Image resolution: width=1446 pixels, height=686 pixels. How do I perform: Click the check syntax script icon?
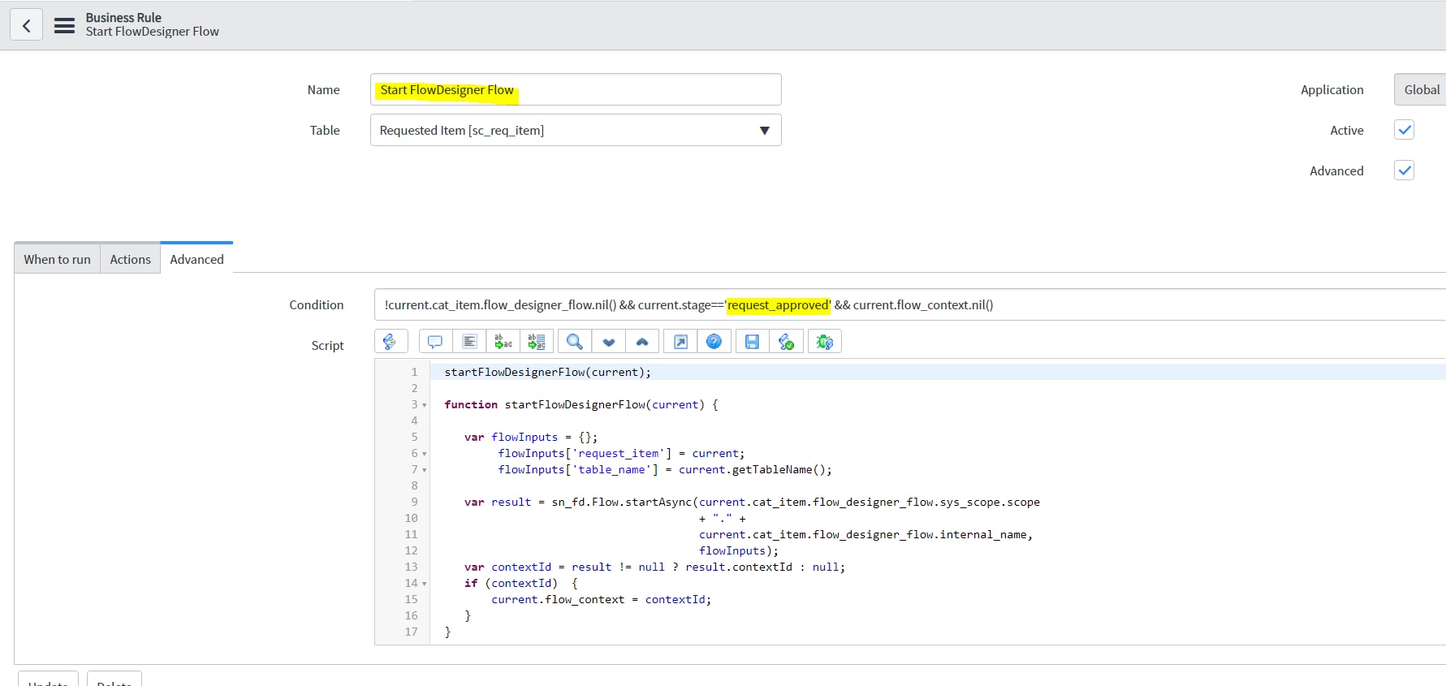tap(786, 342)
